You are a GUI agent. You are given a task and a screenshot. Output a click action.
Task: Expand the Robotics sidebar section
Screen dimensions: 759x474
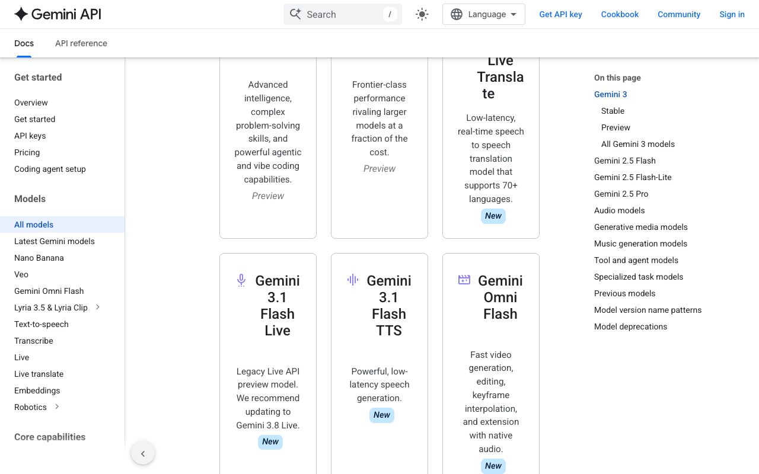[x=57, y=406]
